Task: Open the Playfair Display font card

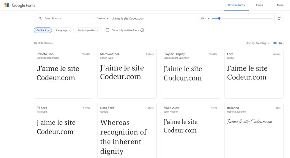Action: (190, 73)
